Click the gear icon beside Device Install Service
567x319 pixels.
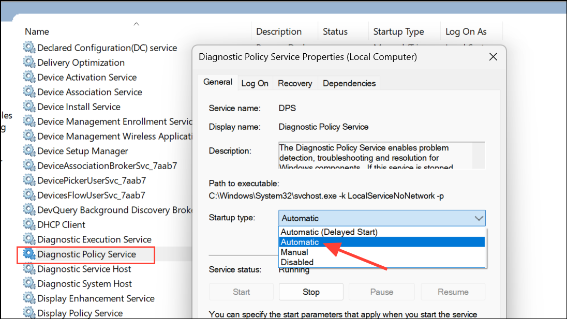point(29,107)
